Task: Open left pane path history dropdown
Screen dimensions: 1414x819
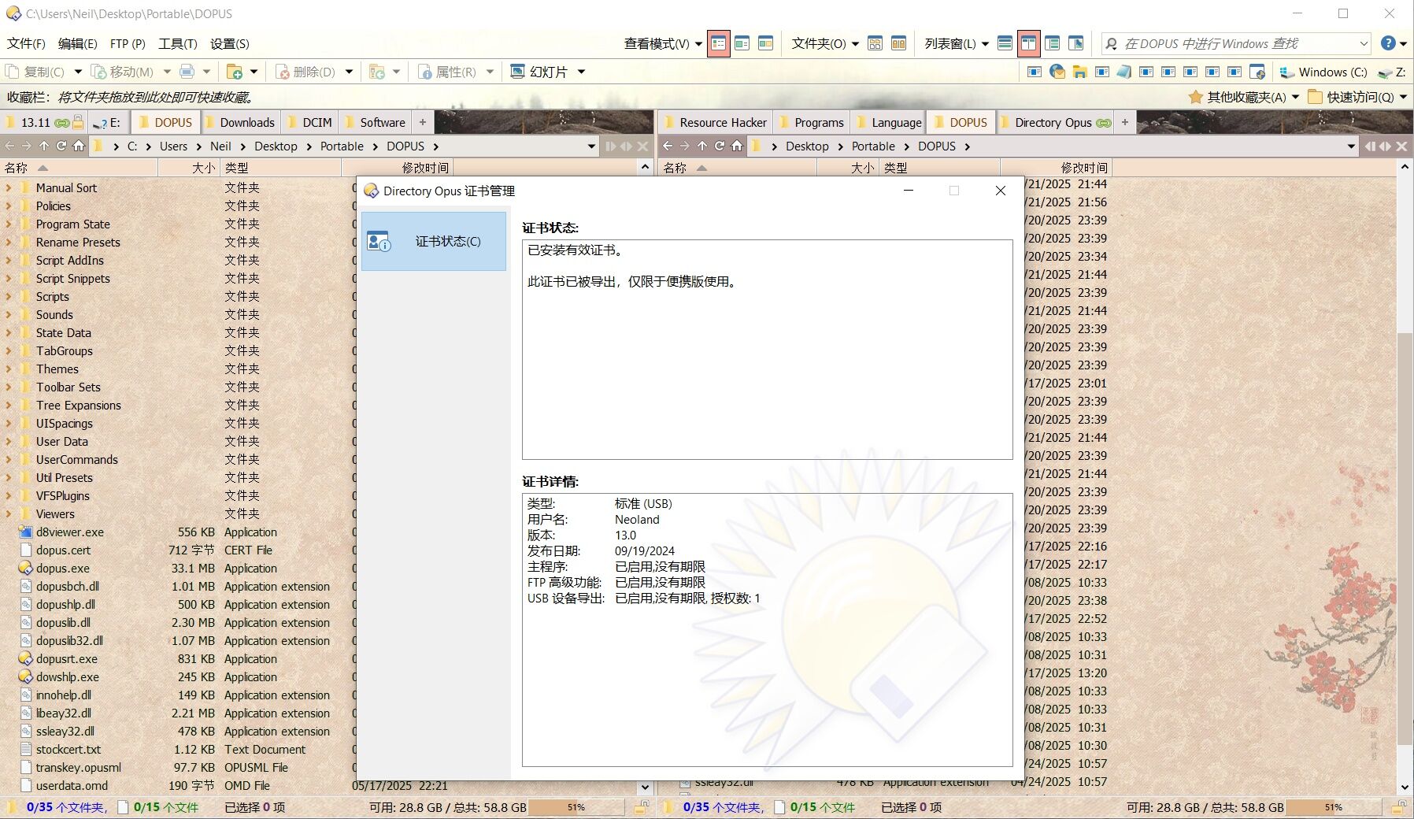Action: (592, 146)
